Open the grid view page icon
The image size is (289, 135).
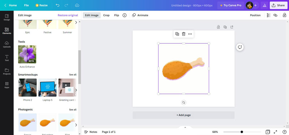pos(268,132)
